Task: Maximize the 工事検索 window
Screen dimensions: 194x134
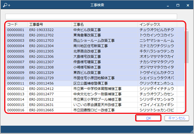Action: pos(178,5)
